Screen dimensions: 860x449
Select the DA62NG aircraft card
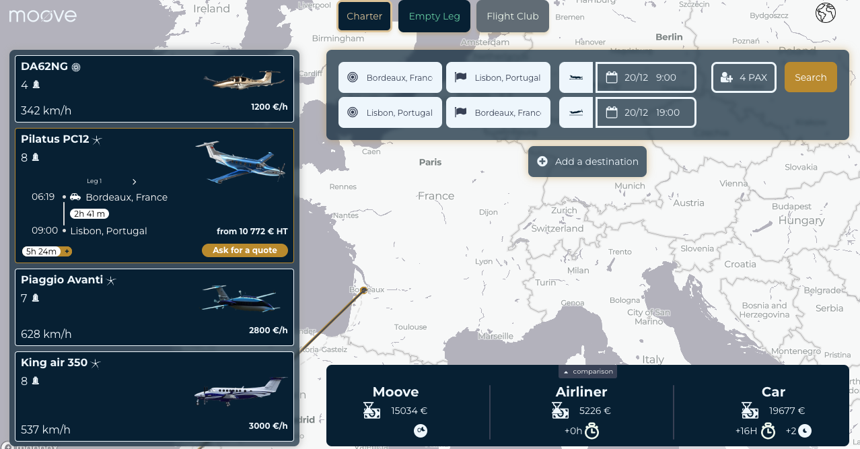(155, 89)
